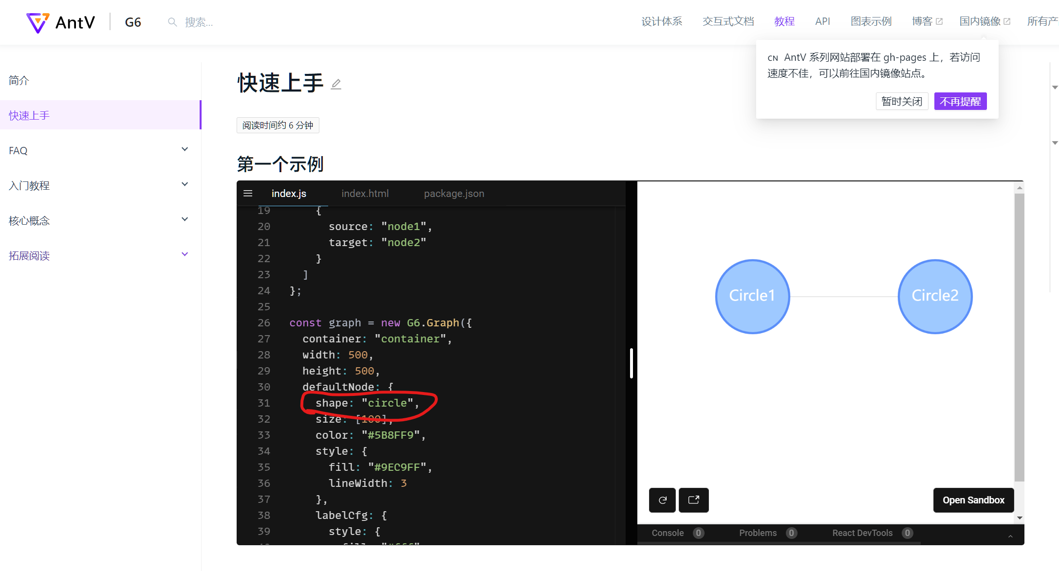Click the edit pencil beside 快速上手 title
This screenshot has width=1059, height=571.
336,84
